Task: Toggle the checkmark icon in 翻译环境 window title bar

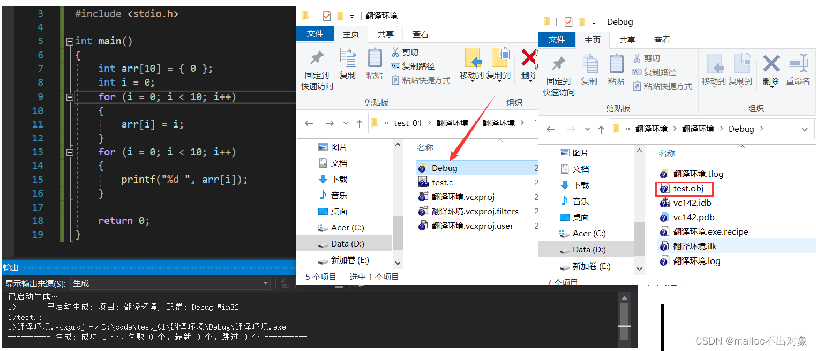Action: pos(327,16)
